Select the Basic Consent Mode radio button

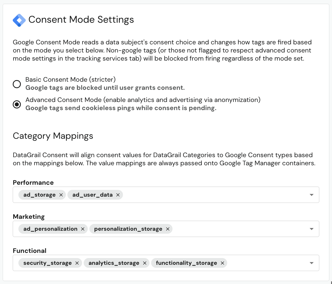point(17,84)
